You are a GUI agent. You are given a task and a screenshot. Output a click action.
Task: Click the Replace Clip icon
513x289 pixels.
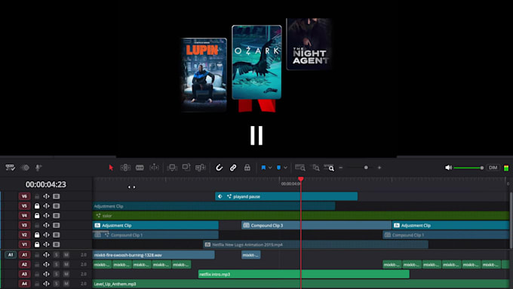tap(200, 168)
